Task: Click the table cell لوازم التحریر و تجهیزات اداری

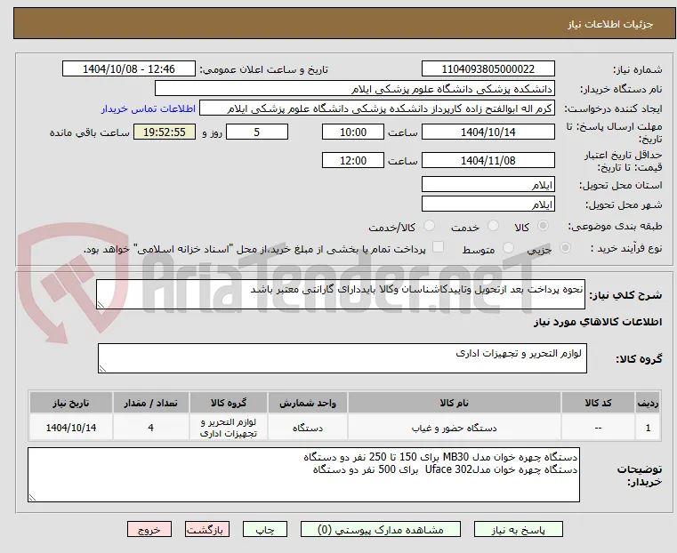Action: [x=229, y=428]
